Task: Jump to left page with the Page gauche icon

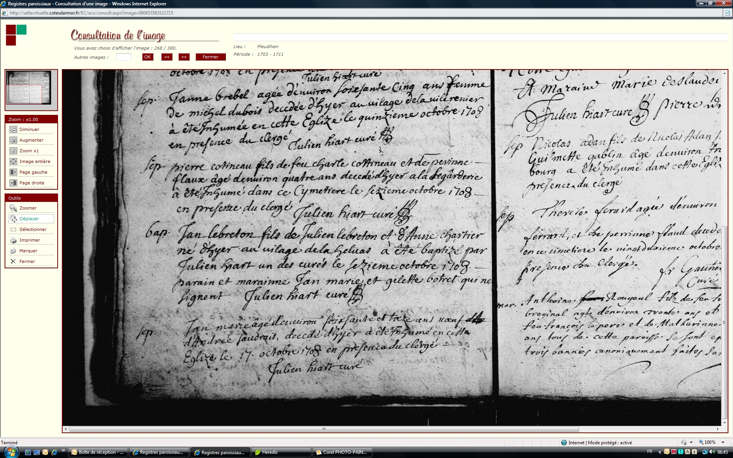Action: pos(13,173)
